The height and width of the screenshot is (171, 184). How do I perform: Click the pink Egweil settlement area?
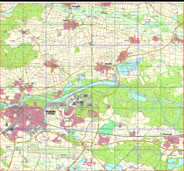[x=71, y=25]
